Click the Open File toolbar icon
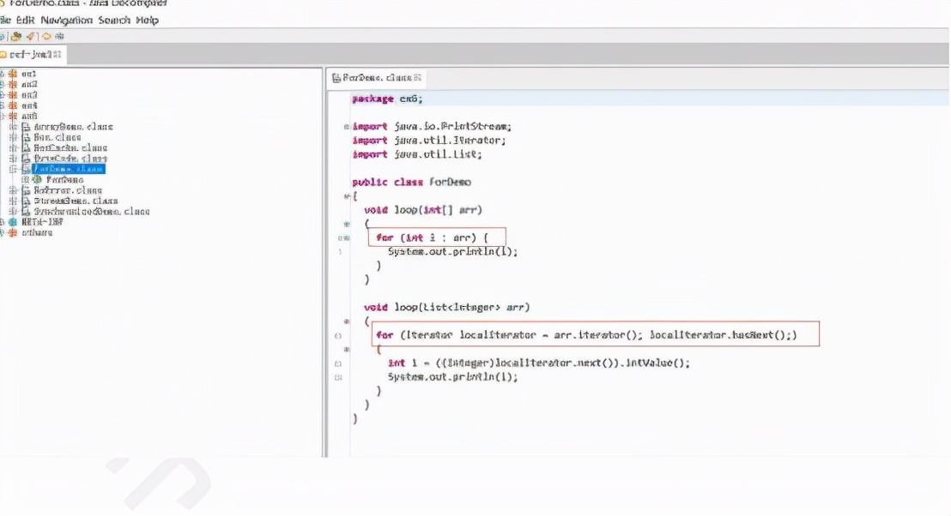Viewport: 951px width, 516px height. point(3,37)
